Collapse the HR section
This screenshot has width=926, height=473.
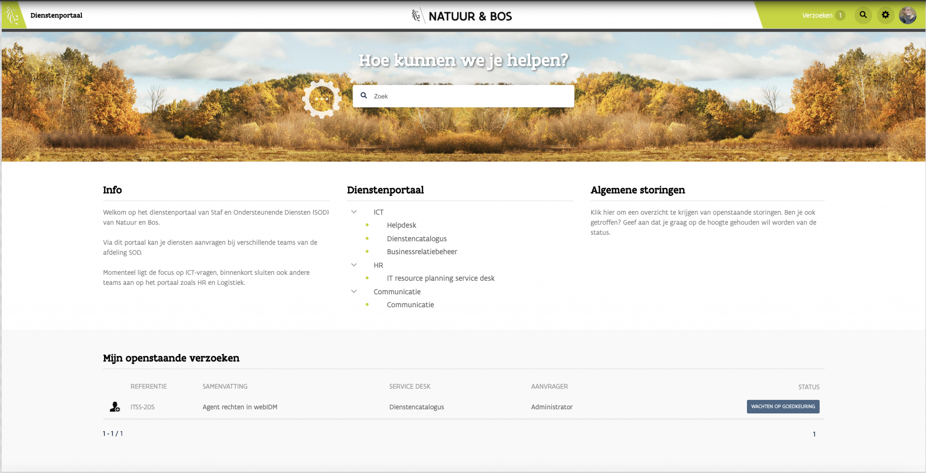[354, 265]
